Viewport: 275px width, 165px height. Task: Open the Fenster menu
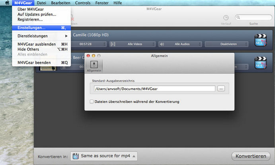tap(102, 3)
